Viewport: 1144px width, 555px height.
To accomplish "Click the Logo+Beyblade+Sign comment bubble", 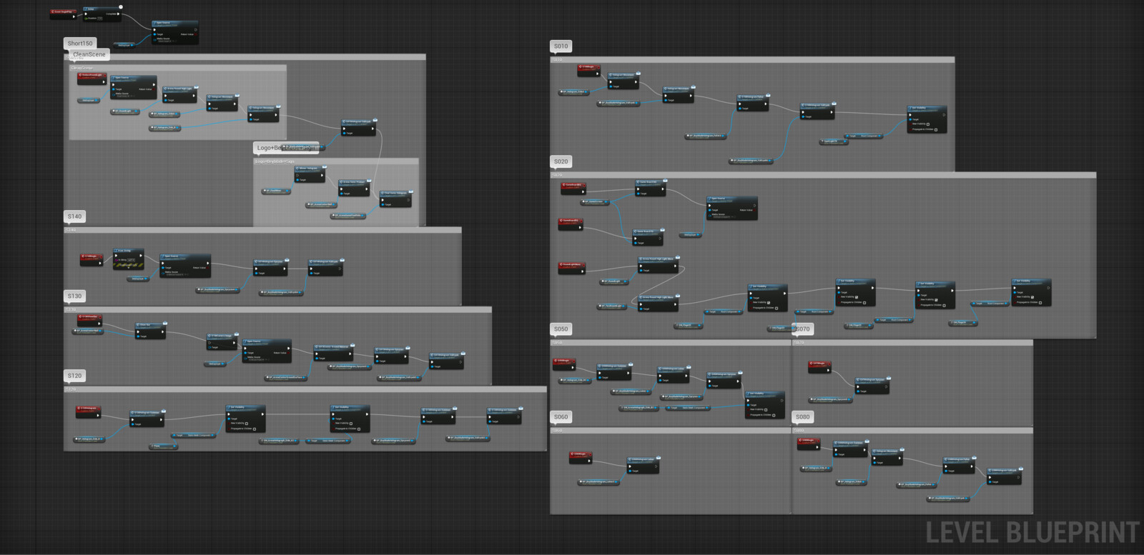I will point(286,148).
